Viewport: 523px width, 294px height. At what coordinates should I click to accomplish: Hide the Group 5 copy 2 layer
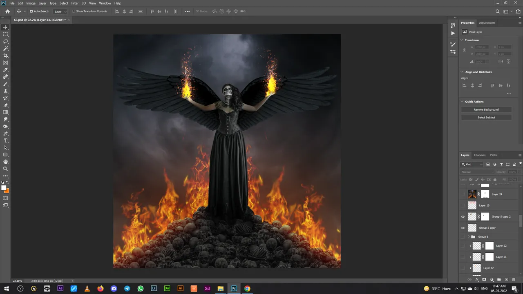point(463,217)
